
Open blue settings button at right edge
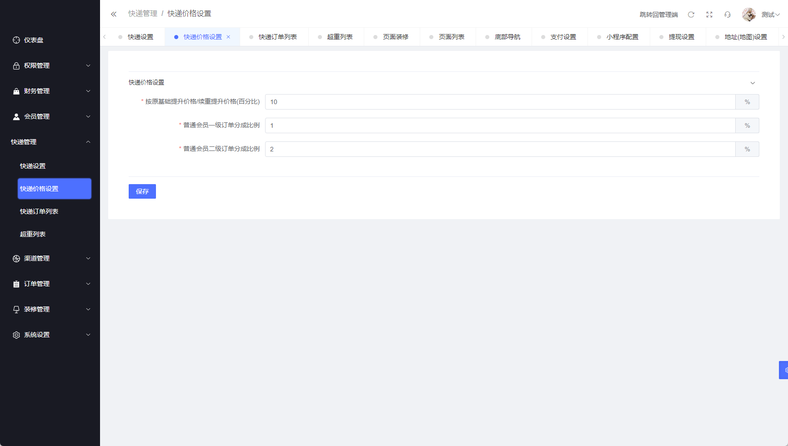pyautogui.click(x=784, y=370)
